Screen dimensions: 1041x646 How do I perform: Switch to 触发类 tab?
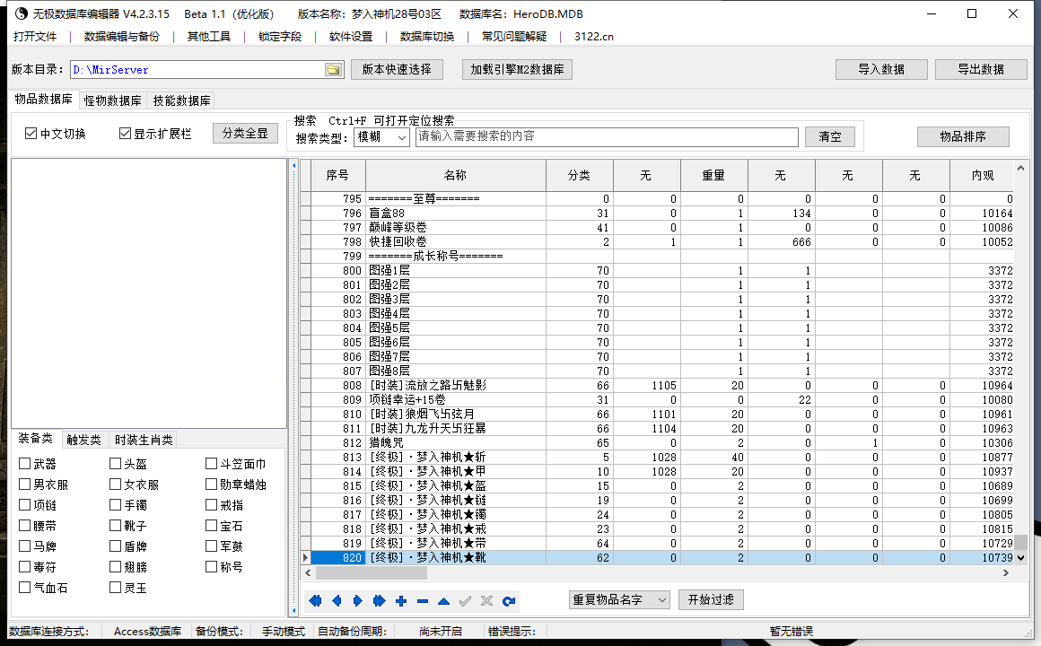tap(83, 440)
